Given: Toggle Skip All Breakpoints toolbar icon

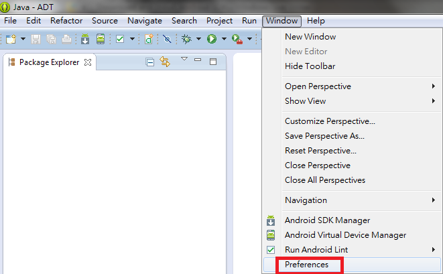Looking at the screenshot, I should point(167,39).
